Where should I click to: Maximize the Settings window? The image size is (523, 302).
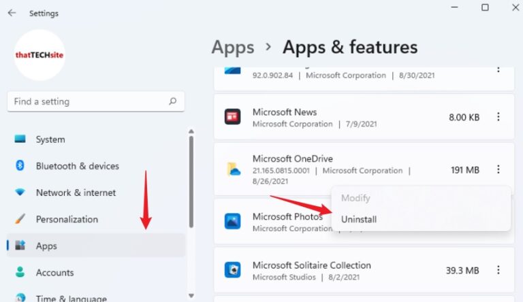[x=485, y=7]
